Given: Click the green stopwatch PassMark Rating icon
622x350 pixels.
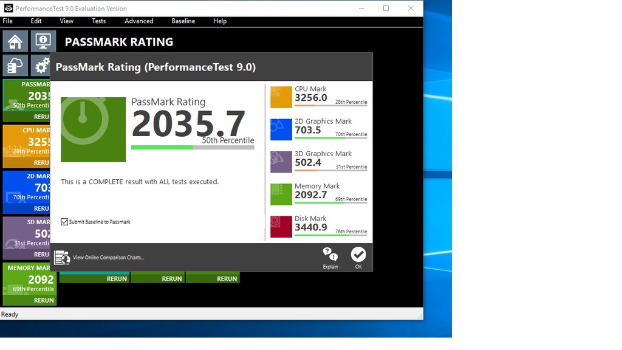Looking at the screenshot, I should 93,129.
